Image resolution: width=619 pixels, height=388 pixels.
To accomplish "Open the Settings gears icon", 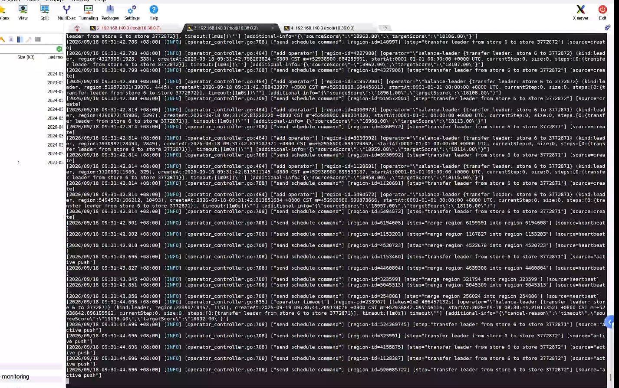I will pyautogui.click(x=132, y=12).
